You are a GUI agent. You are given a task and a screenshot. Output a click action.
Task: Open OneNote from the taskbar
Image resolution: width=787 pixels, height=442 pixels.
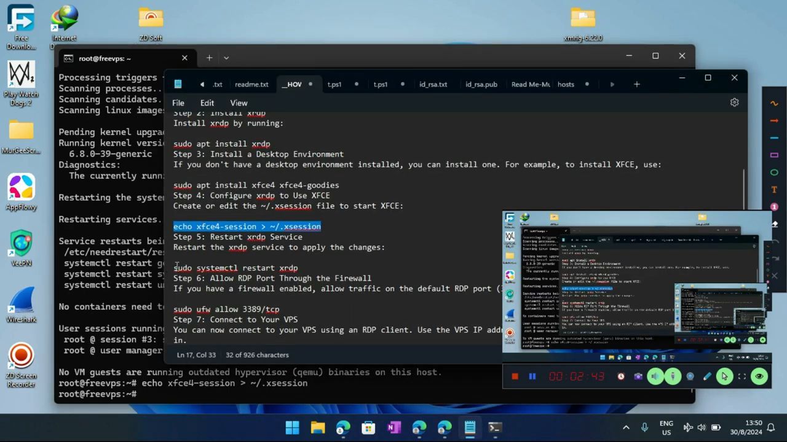pyautogui.click(x=394, y=427)
